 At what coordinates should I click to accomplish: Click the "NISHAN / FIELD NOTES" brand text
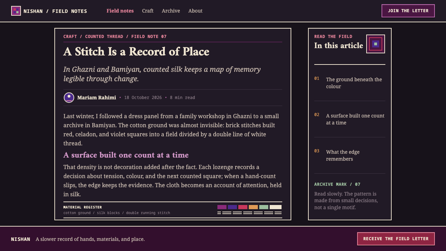tap(55, 11)
